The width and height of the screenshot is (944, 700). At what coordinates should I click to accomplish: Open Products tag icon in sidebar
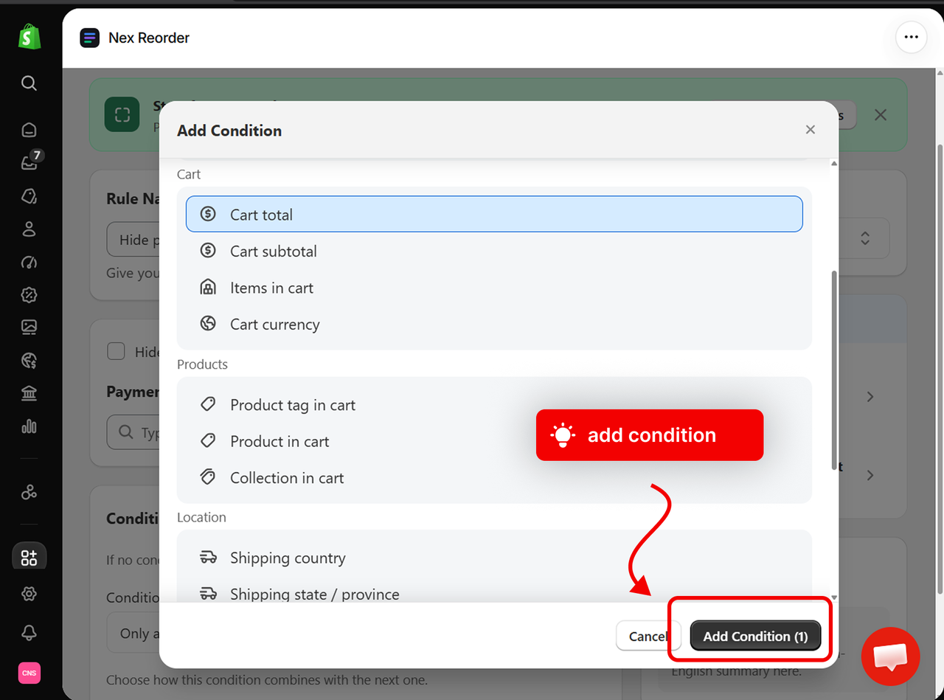tap(29, 196)
